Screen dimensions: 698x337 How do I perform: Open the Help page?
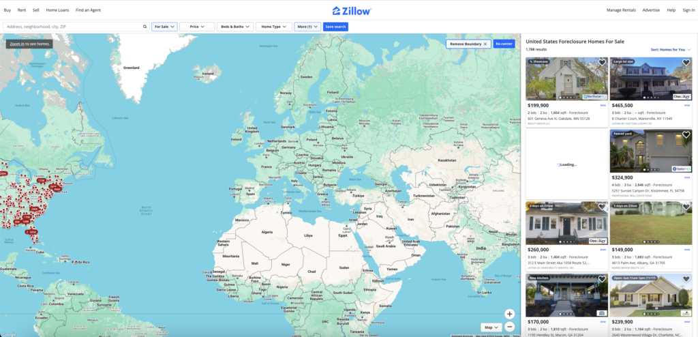pos(671,10)
